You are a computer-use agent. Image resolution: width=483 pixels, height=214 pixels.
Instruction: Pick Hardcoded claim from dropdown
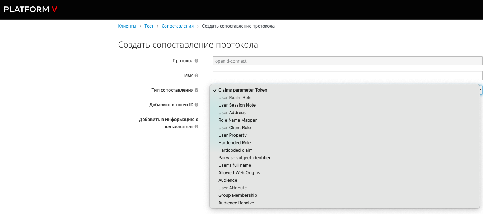(x=235, y=150)
